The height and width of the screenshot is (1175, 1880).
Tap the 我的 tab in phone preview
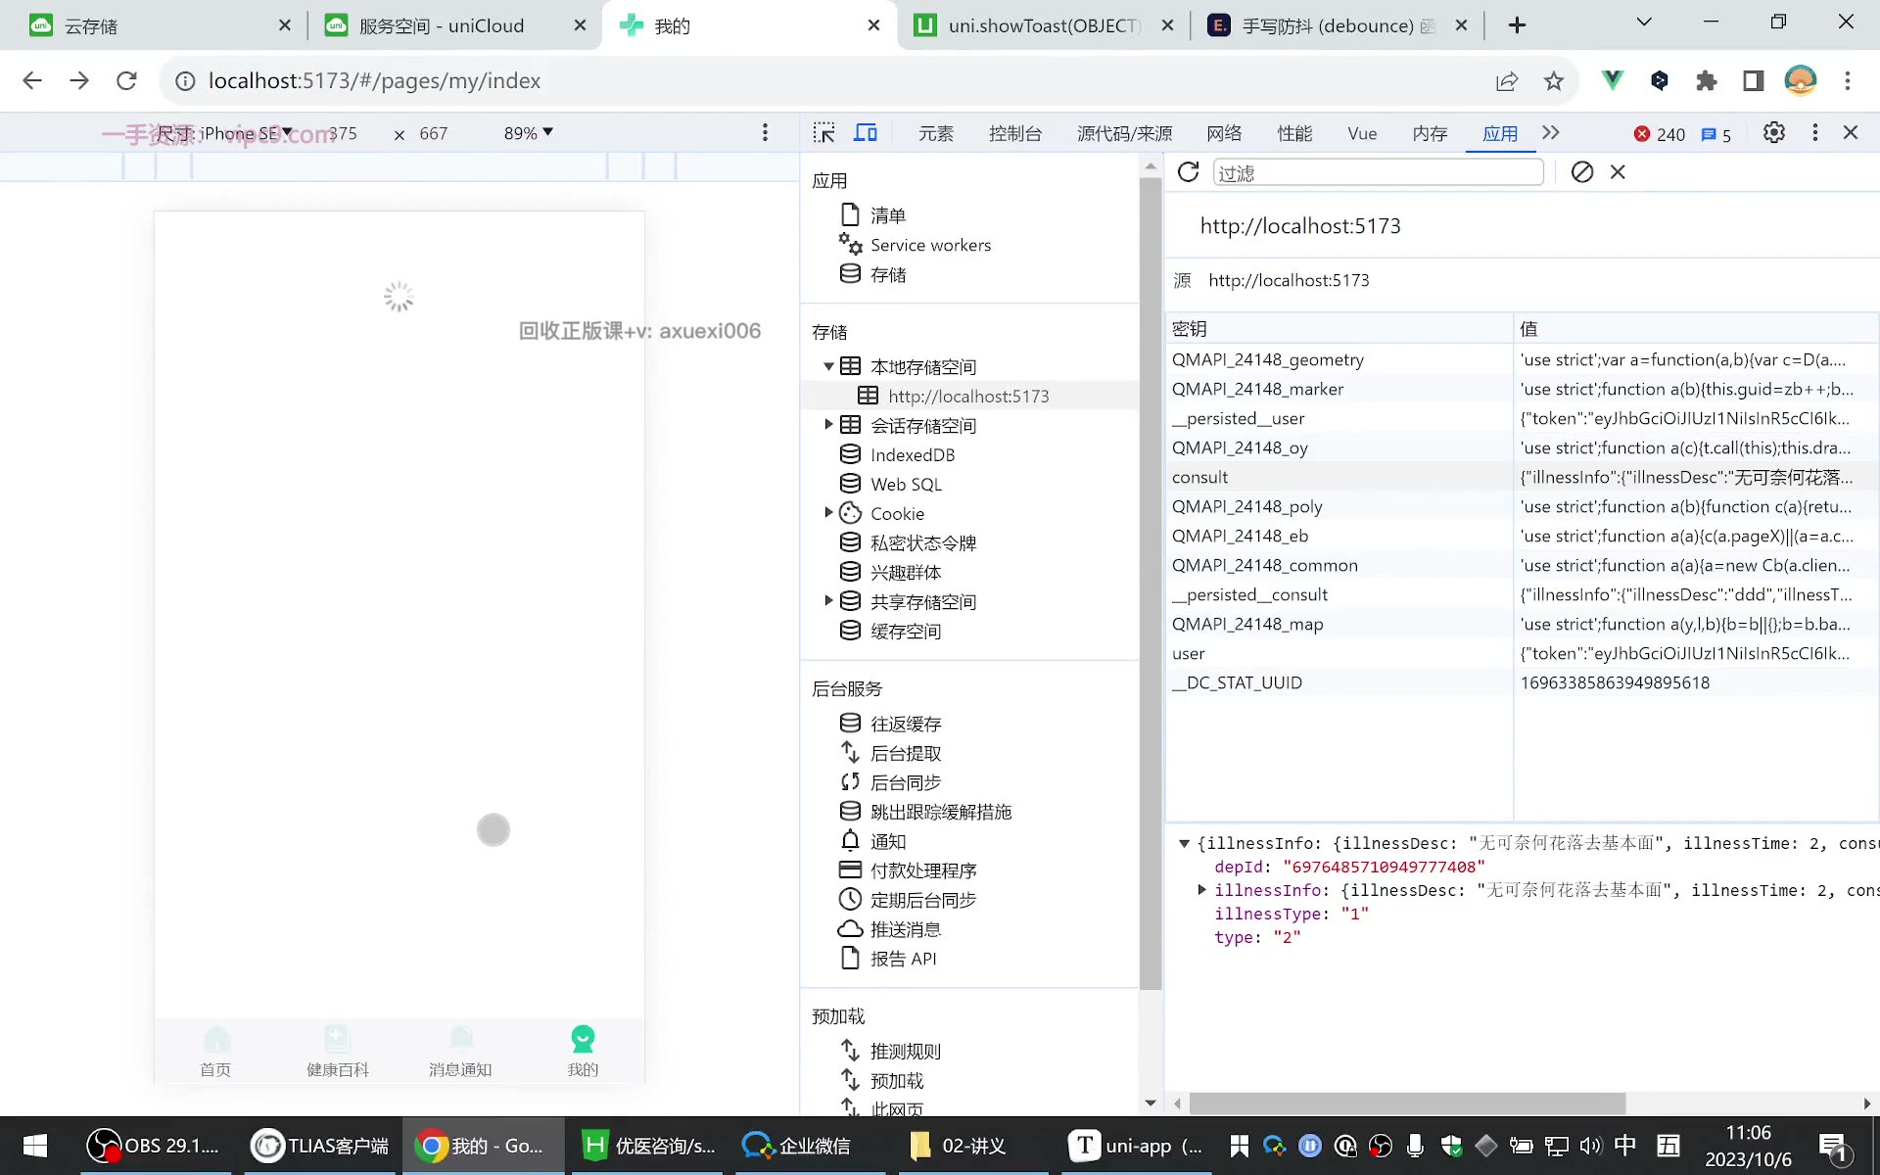[x=583, y=1052]
